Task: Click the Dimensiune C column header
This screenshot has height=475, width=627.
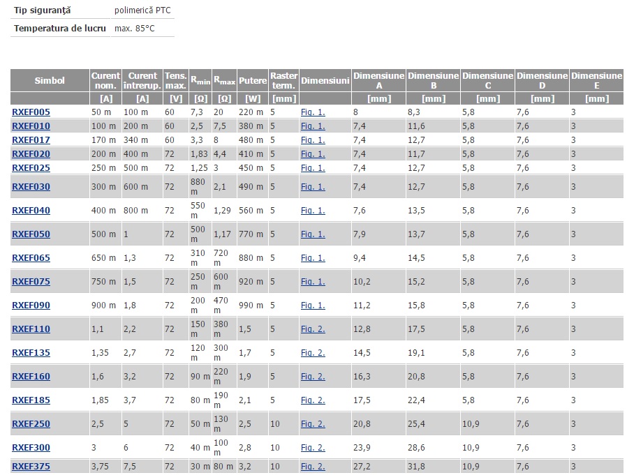Action: pos(487,81)
